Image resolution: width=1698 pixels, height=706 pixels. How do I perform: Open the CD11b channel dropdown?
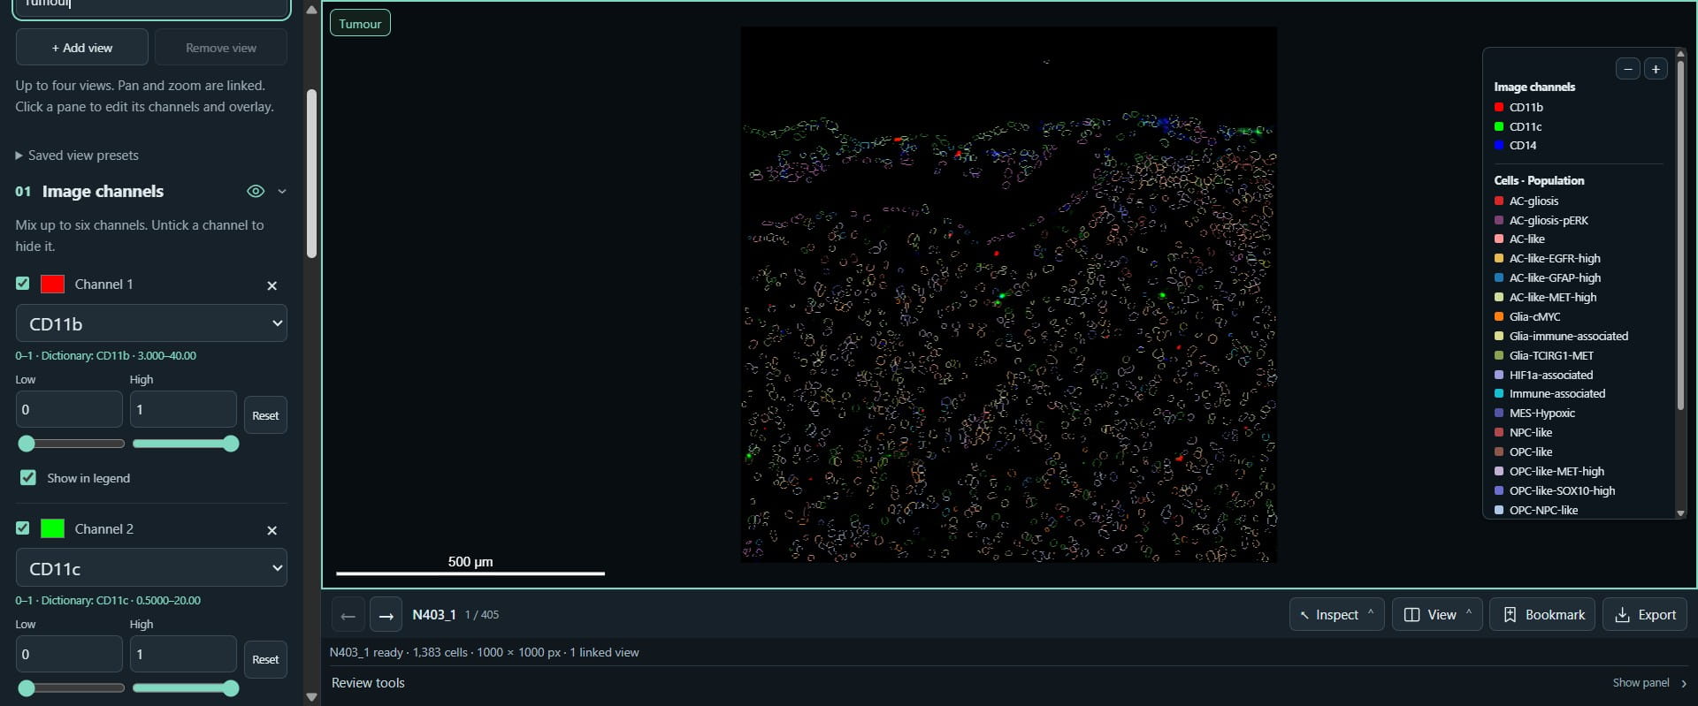(x=151, y=323)
